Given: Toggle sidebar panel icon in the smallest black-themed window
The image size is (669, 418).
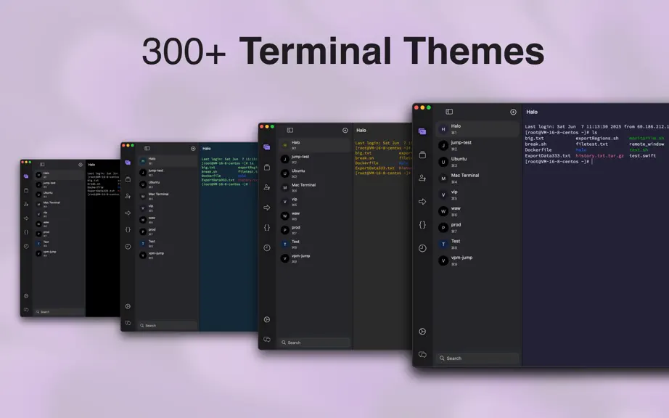Looking at the screenshot, I should pos(42,164).
